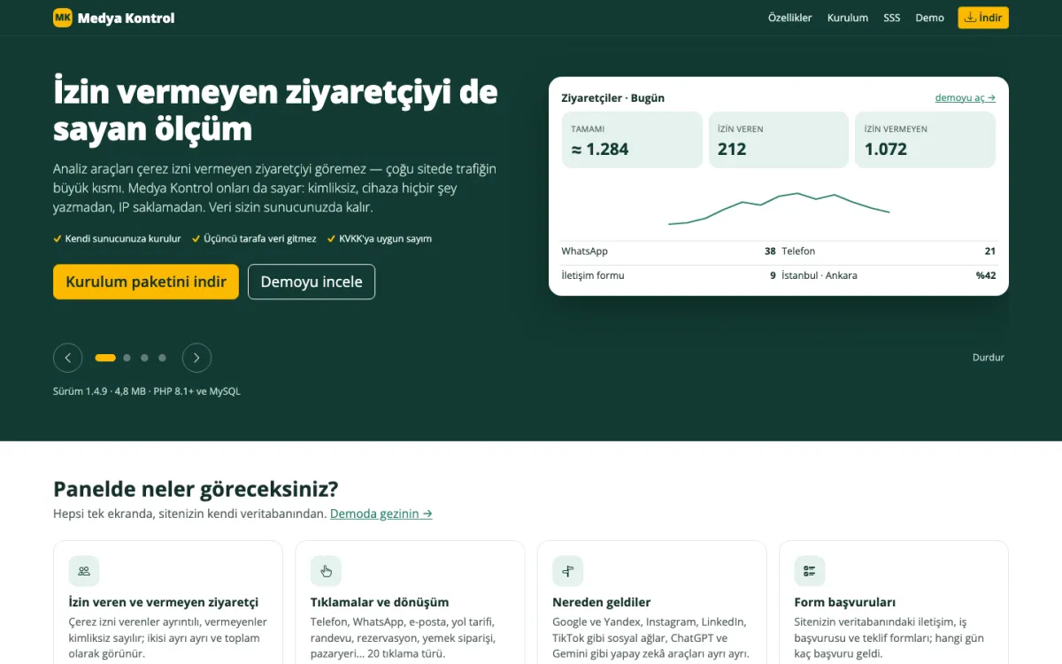The image size is (1062, 664).
Task: Click the İstanbul · Ankara row
Action: pos(889,275)
